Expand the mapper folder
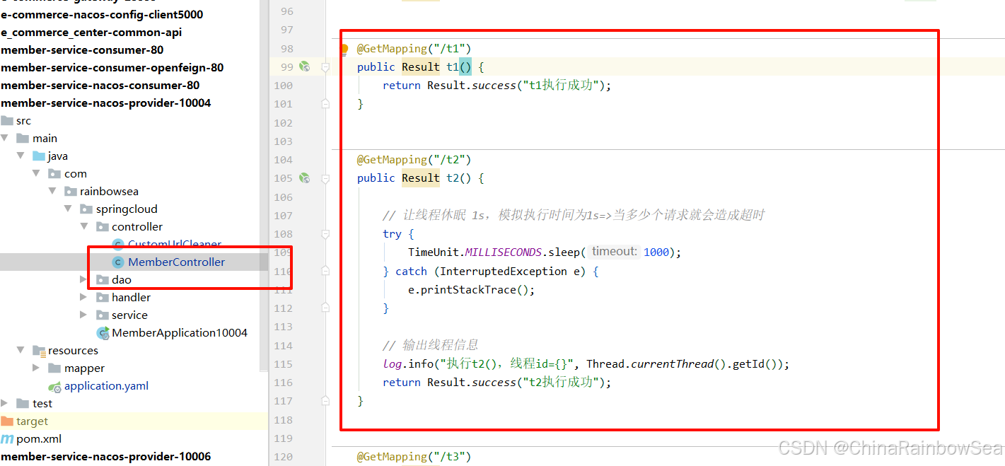The image size is (1005, 466). 37,368
